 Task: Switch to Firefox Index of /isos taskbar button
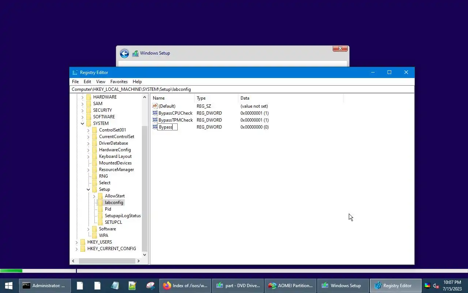coord(185,286)
